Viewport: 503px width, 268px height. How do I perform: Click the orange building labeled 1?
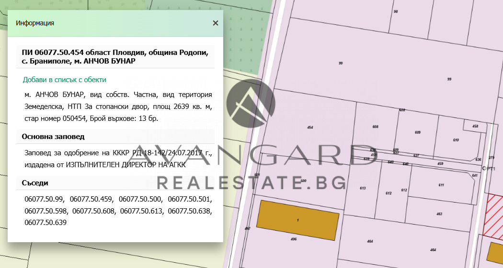pyautogui.click(x=298, y=215)
